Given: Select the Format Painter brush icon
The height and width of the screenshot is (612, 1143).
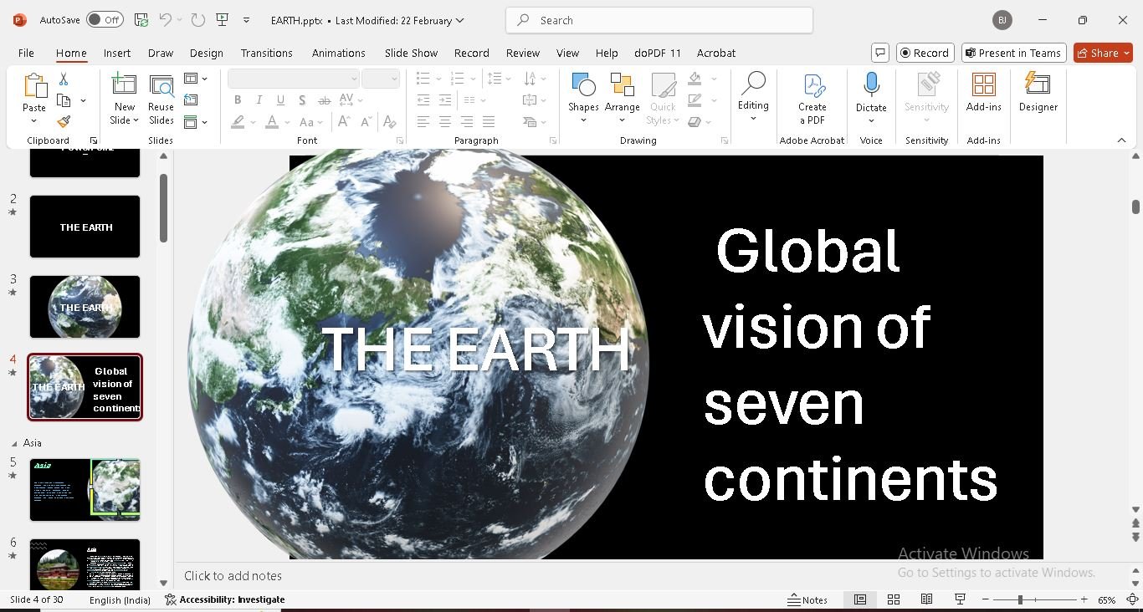Looking at the screenshot, I should tap(64, 122).
